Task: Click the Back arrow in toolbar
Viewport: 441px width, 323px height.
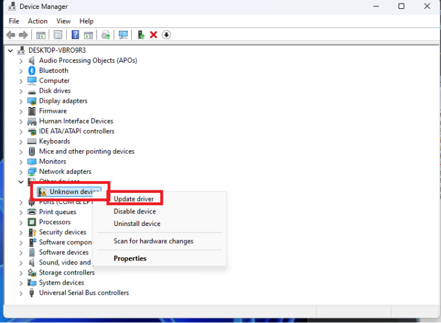Action: pos(10,35)
